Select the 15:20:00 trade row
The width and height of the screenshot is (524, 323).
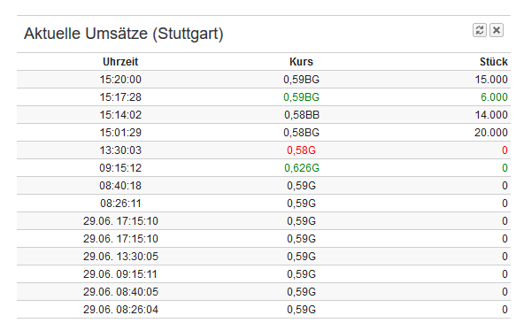pos(264,80)
